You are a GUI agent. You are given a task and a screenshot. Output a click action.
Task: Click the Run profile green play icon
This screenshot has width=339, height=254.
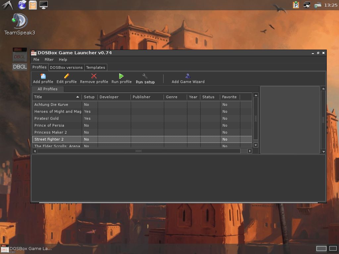pyautogui.click(x=121, y=76)
